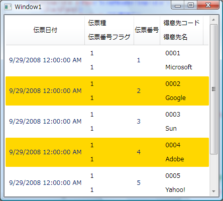
Task: Select the date cell in Adobe row
Action: (x=45, y=152)
